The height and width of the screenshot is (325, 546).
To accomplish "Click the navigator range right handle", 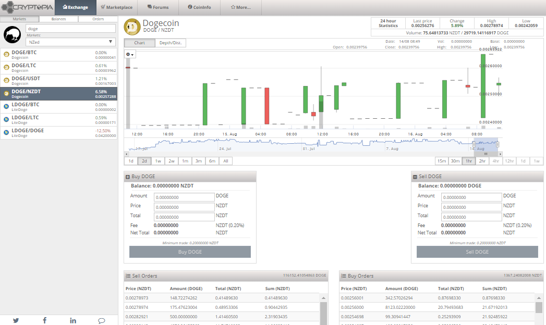I will [x=498, y=144].
